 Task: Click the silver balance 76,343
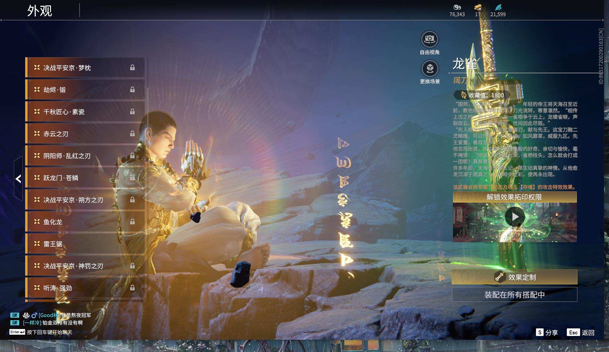pos(457,14)
